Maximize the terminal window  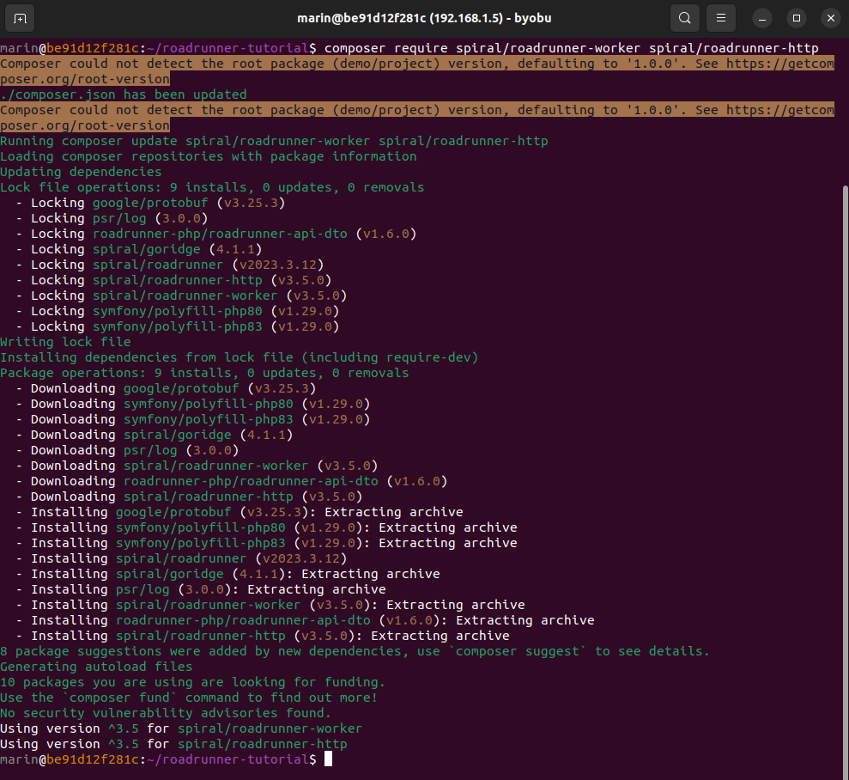point(797,18)
